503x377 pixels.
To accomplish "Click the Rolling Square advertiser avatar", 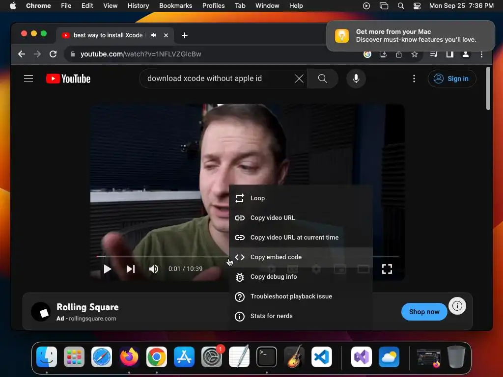I will point(41,312).
